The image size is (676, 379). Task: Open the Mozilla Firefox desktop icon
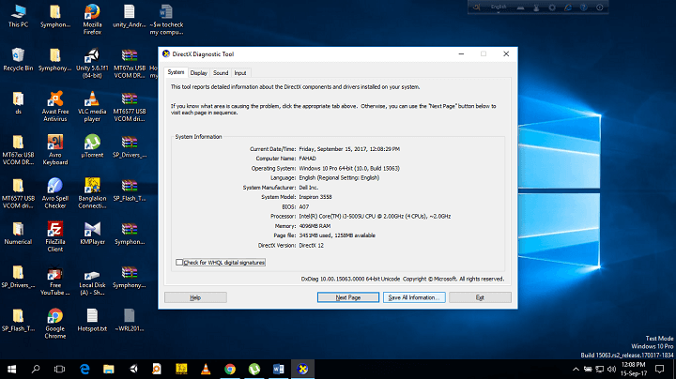coord(92,13)
